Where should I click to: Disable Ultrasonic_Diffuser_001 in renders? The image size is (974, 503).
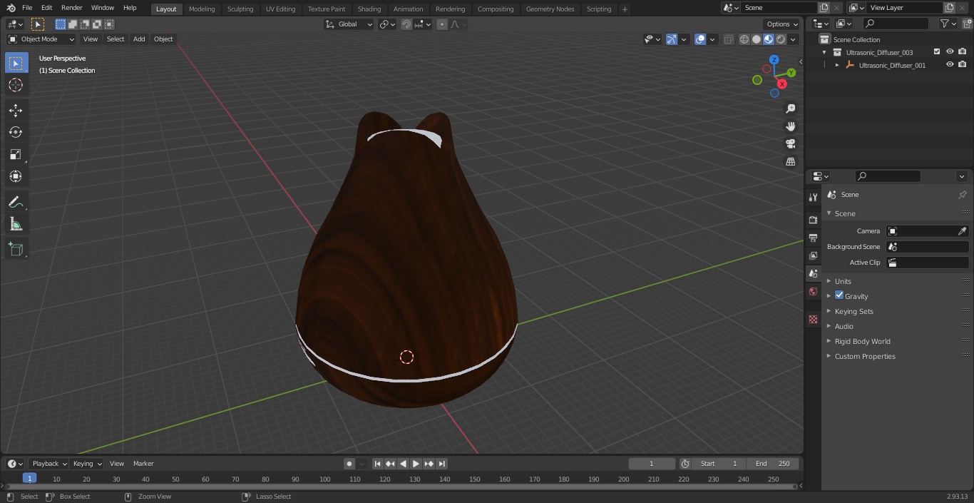(x=963, y=65)
